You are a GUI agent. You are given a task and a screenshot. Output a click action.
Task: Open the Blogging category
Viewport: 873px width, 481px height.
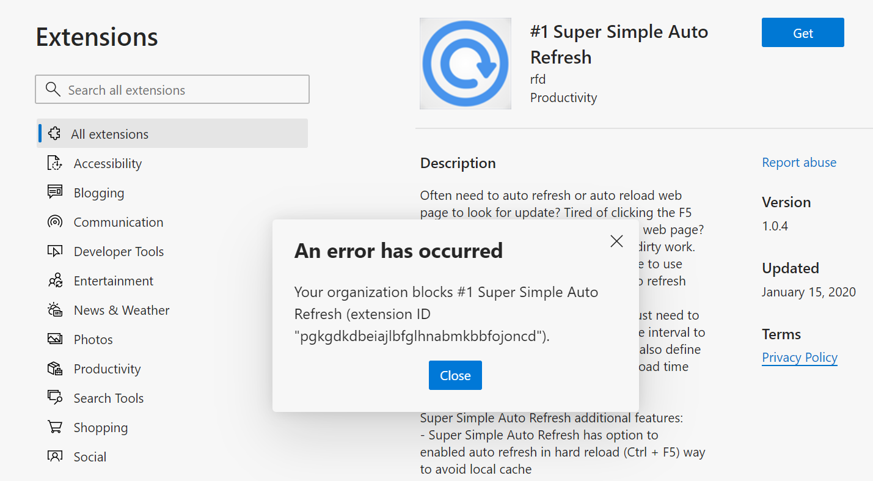[99, 193]
